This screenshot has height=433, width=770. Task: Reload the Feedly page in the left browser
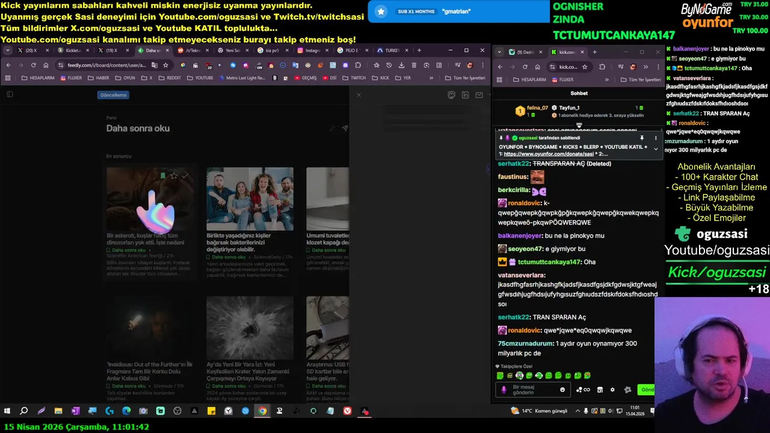[x=33, y=65]
